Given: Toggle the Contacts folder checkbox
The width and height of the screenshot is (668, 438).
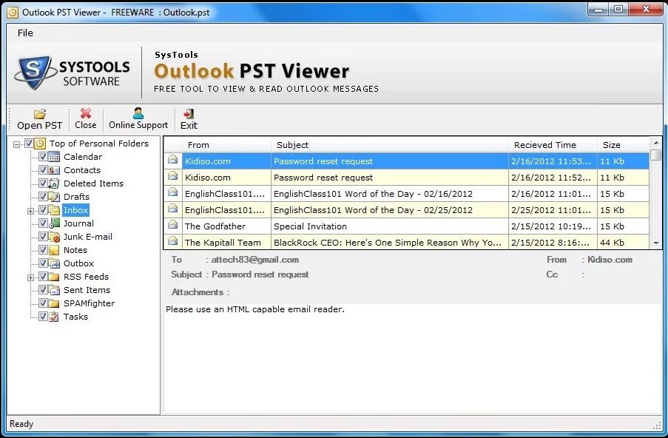Looking at the screenshot, I should click(x=43, y=170).
